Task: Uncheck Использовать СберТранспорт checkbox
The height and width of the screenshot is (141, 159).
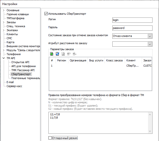Action: [46, 14]
